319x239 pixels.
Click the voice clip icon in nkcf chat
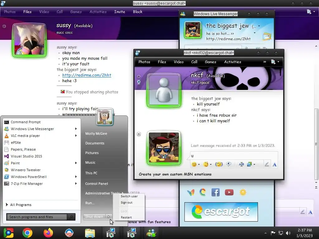[x=229, y=164]
